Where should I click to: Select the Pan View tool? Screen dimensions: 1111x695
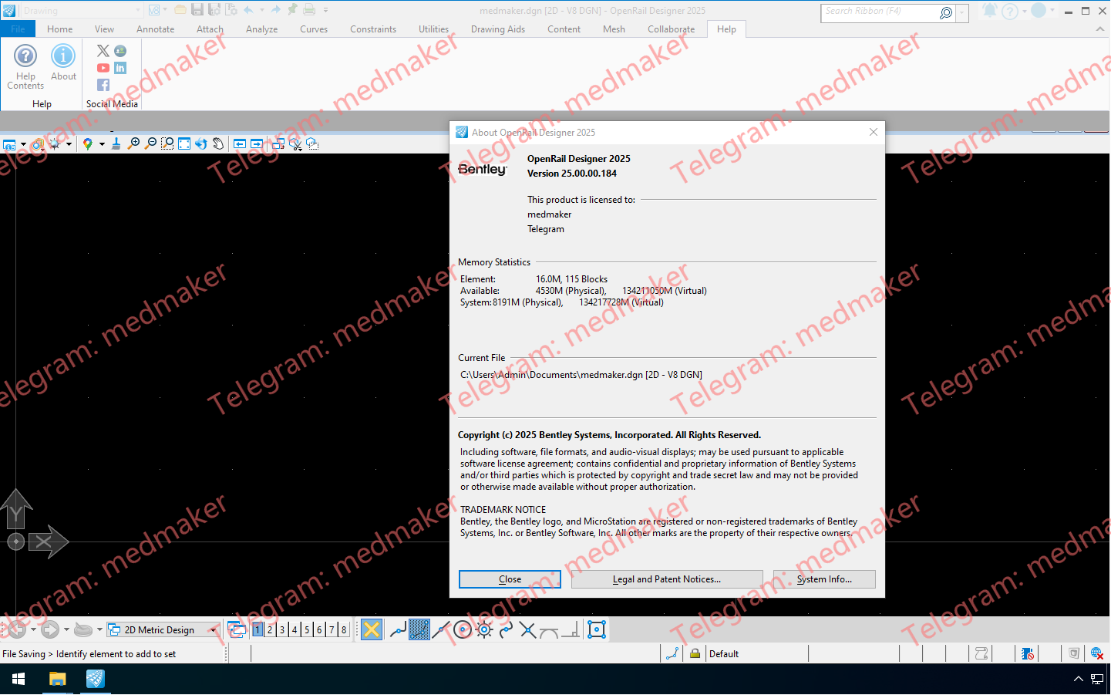tap(219, 143)
